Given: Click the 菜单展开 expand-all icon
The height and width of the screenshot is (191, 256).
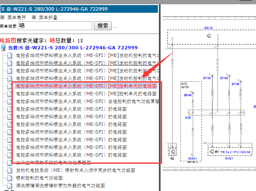Looking at the screenshot, I should click(x=2, y=17).
